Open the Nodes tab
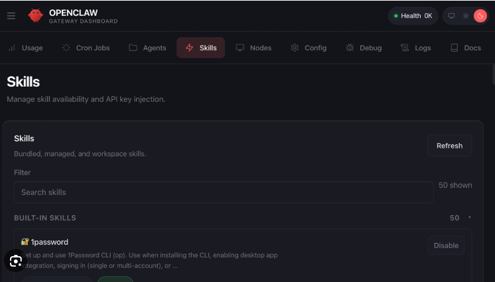The image size is (495, 282). (253, 48)
